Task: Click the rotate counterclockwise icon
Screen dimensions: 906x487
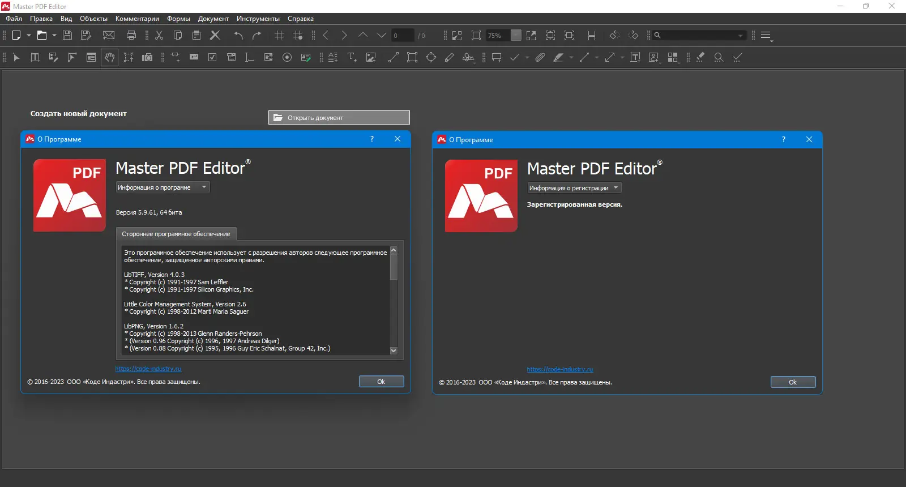Action: 614,35
